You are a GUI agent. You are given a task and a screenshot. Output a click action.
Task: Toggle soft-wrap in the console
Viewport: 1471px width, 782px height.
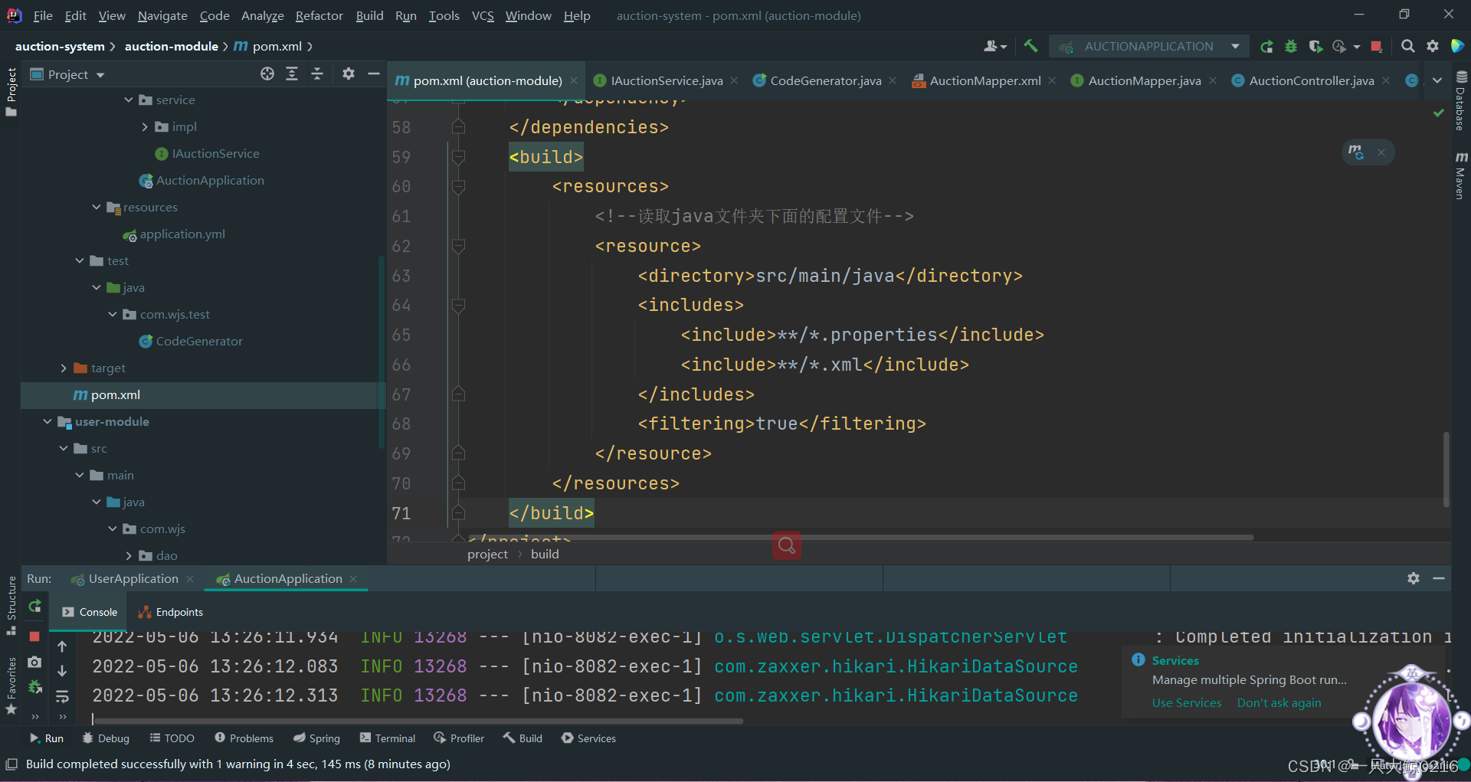[62, 696]
